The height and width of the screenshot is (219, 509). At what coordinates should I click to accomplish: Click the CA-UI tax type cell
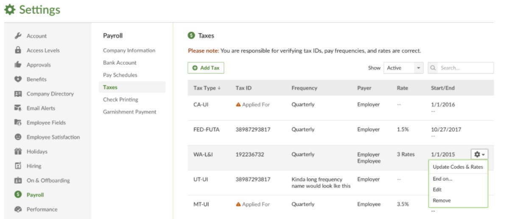200,104
